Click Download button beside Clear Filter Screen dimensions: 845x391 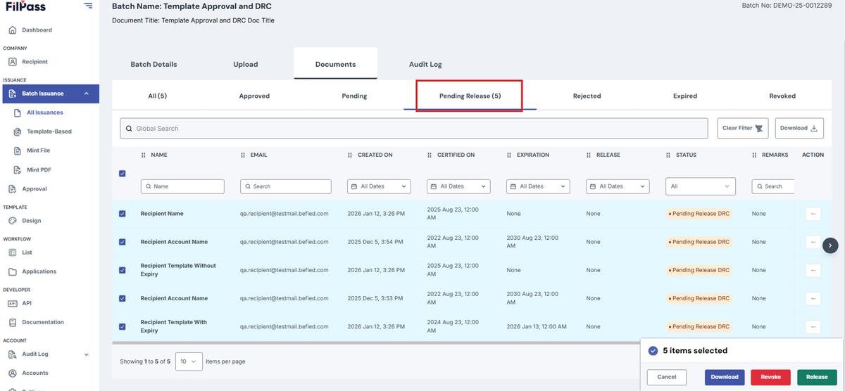799,128
